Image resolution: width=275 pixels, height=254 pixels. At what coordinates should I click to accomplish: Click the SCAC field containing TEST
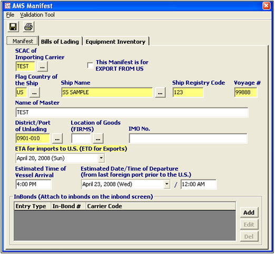tap(25, 66)
